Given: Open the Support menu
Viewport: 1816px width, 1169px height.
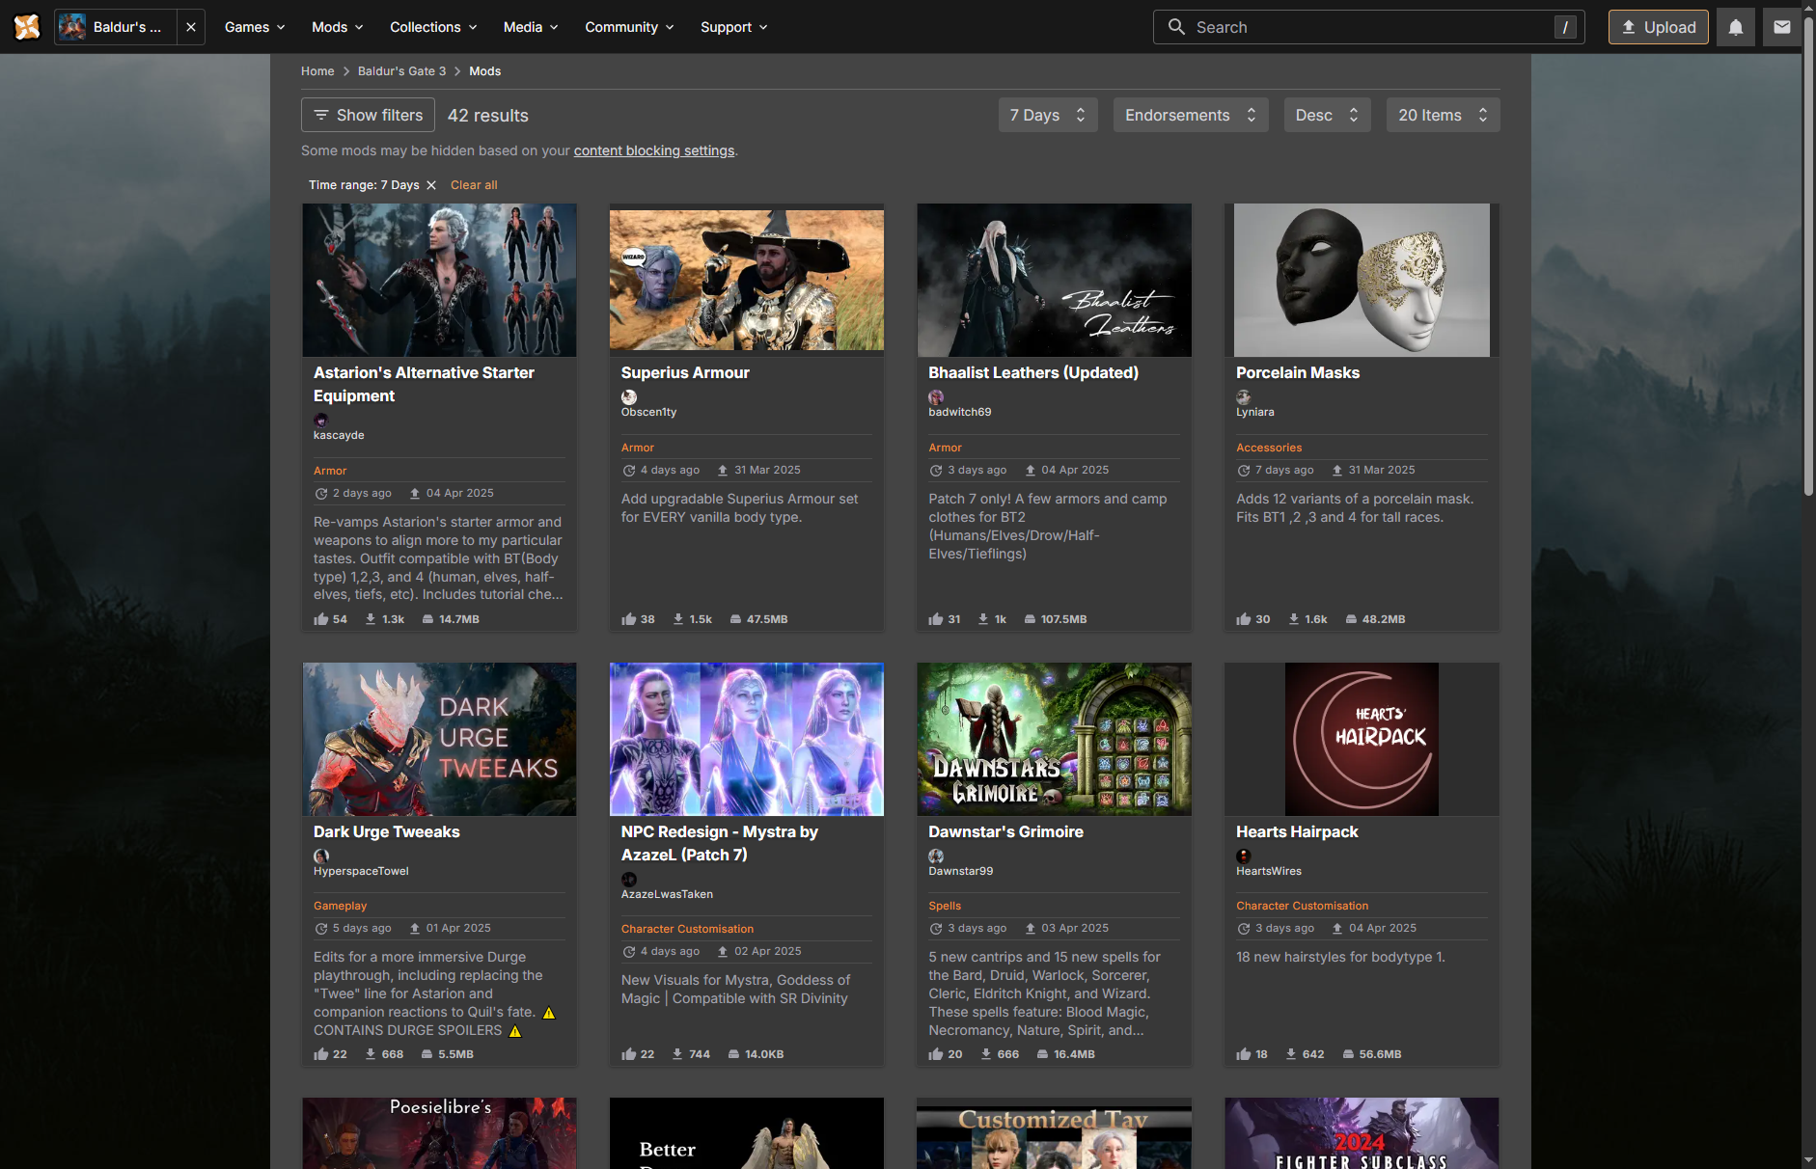Looking at the screenshot, I should coord(733,27).
